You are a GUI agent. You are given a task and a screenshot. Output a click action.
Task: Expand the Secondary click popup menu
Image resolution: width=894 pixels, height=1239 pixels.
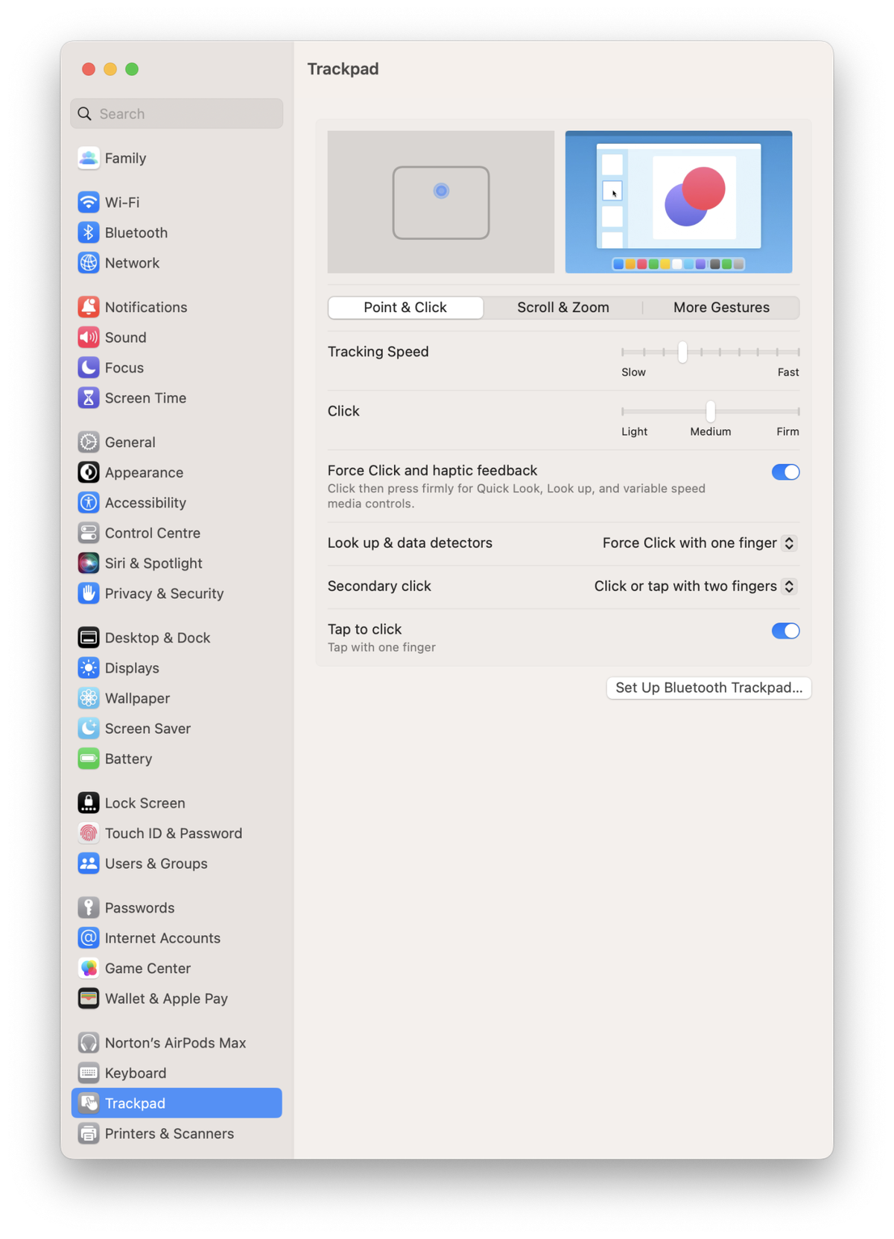696,586
